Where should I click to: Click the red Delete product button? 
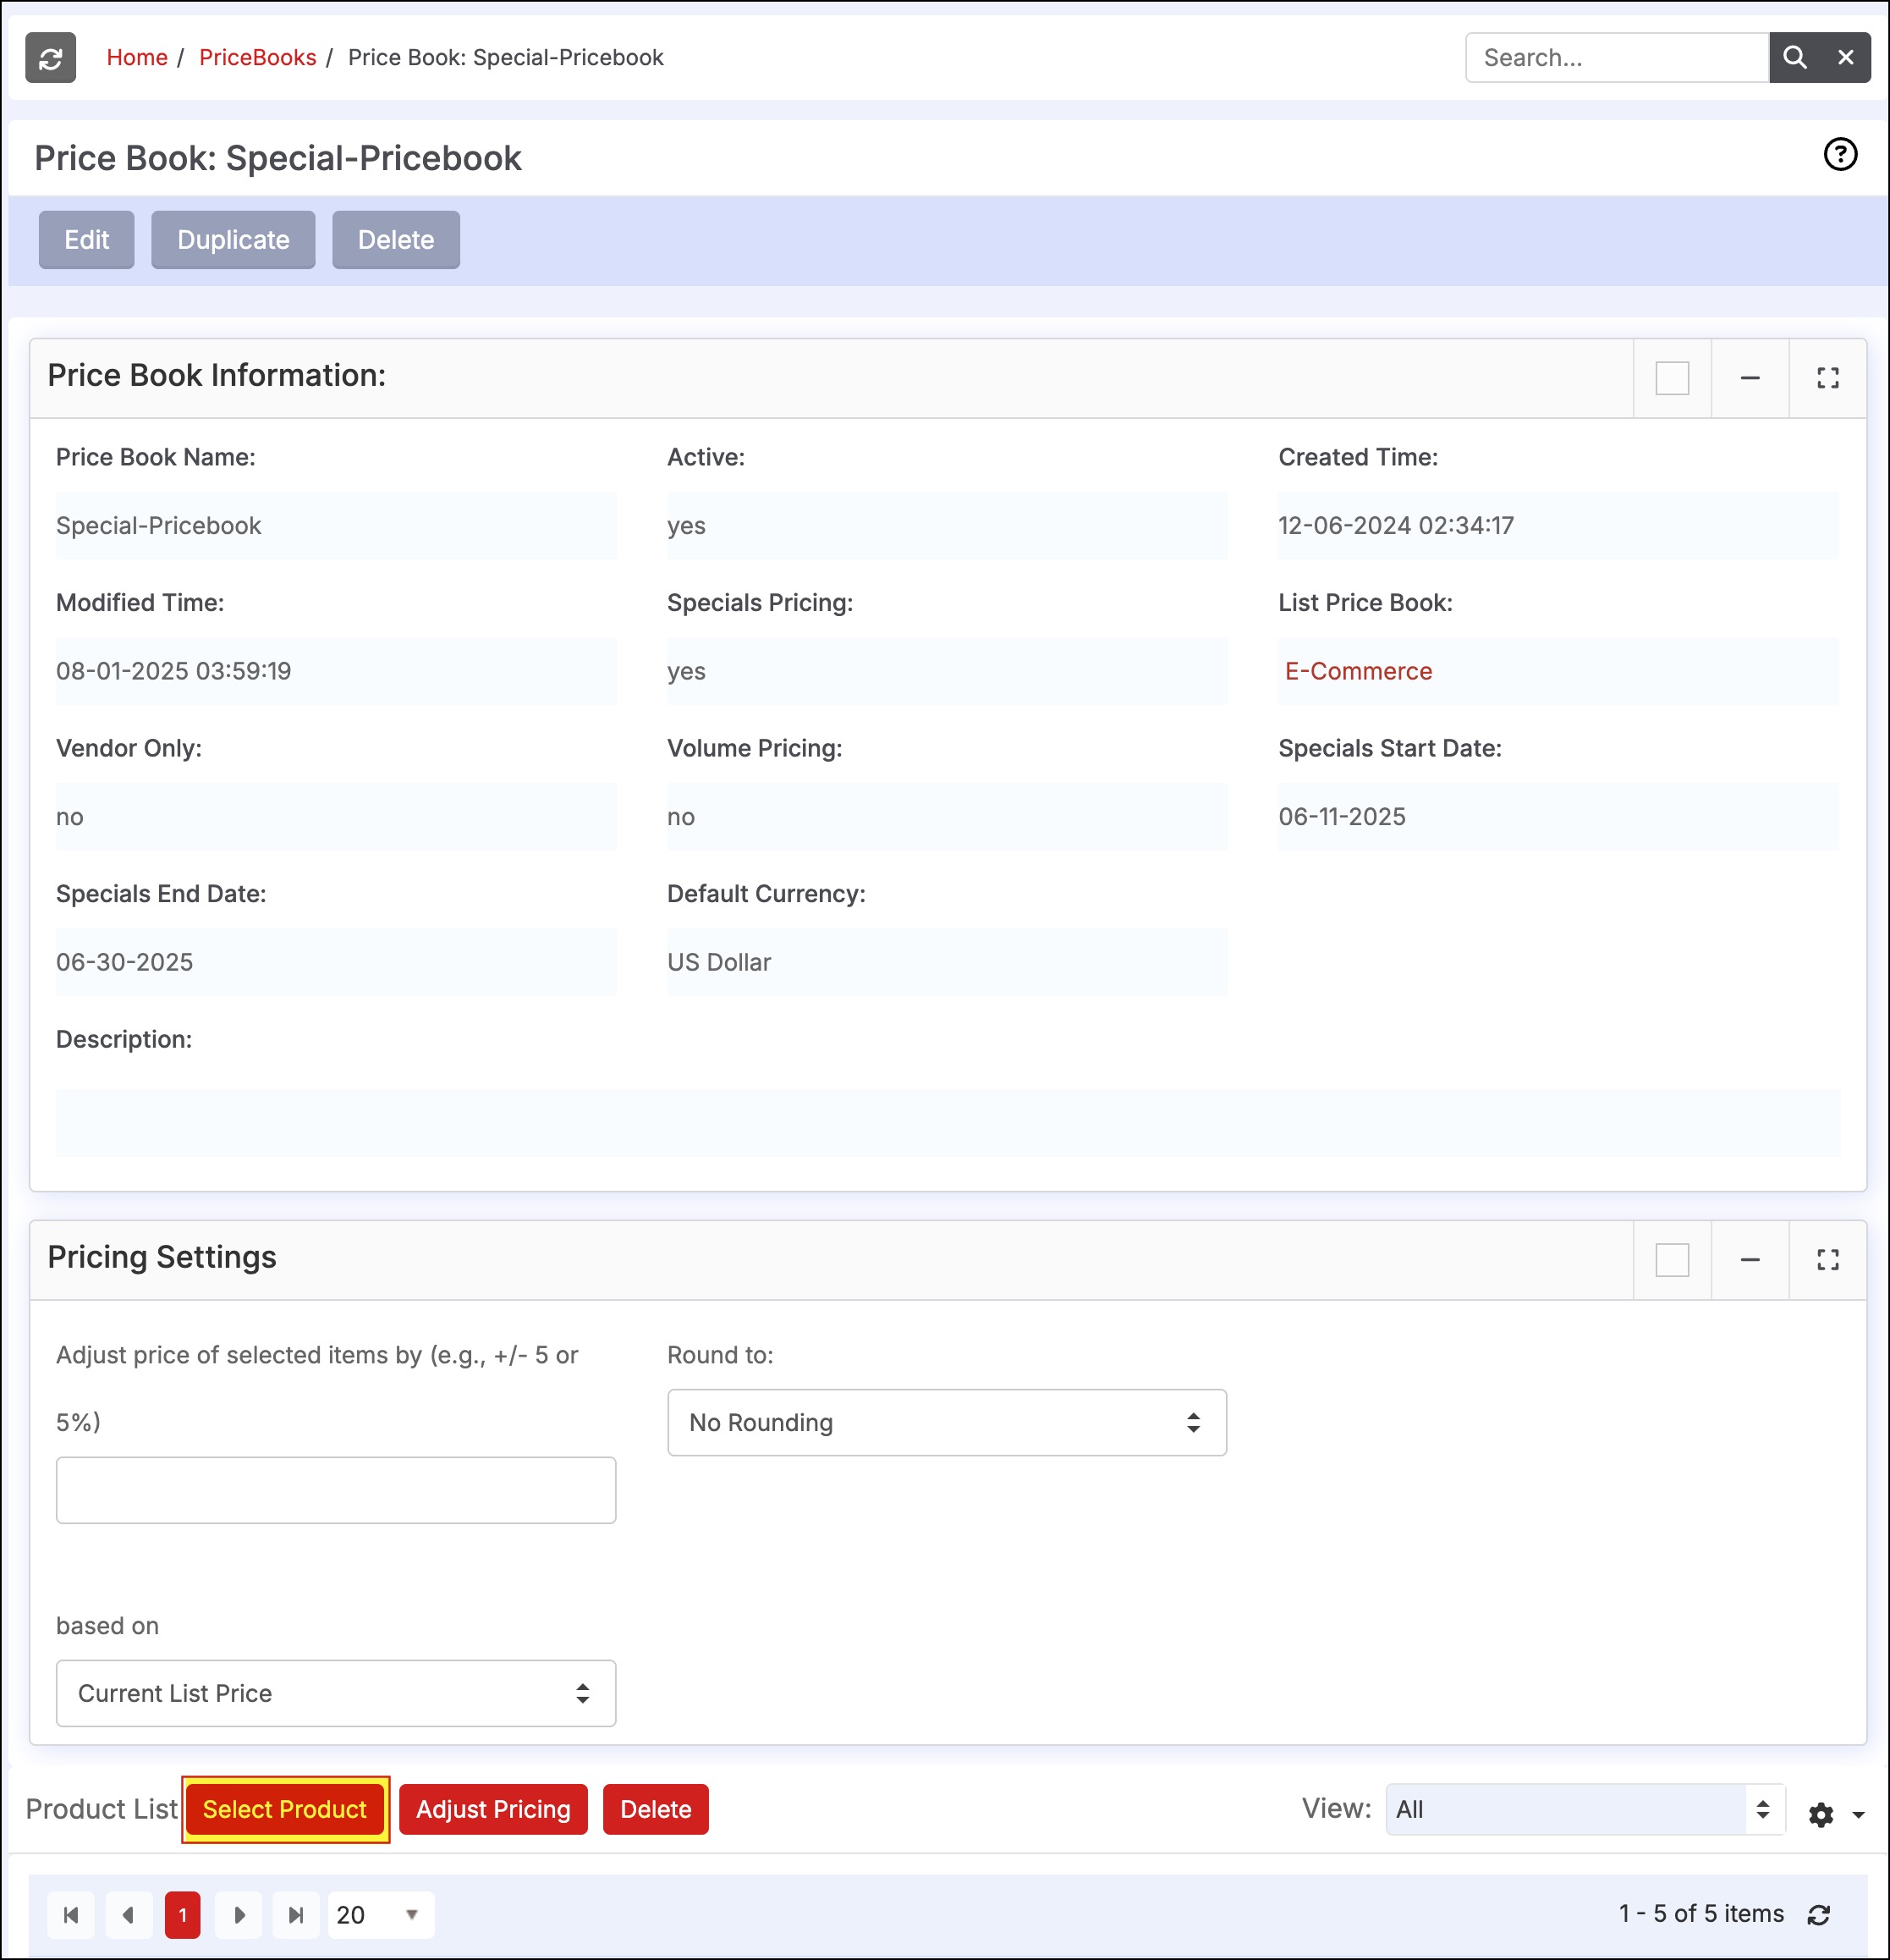coord(656,1809)
